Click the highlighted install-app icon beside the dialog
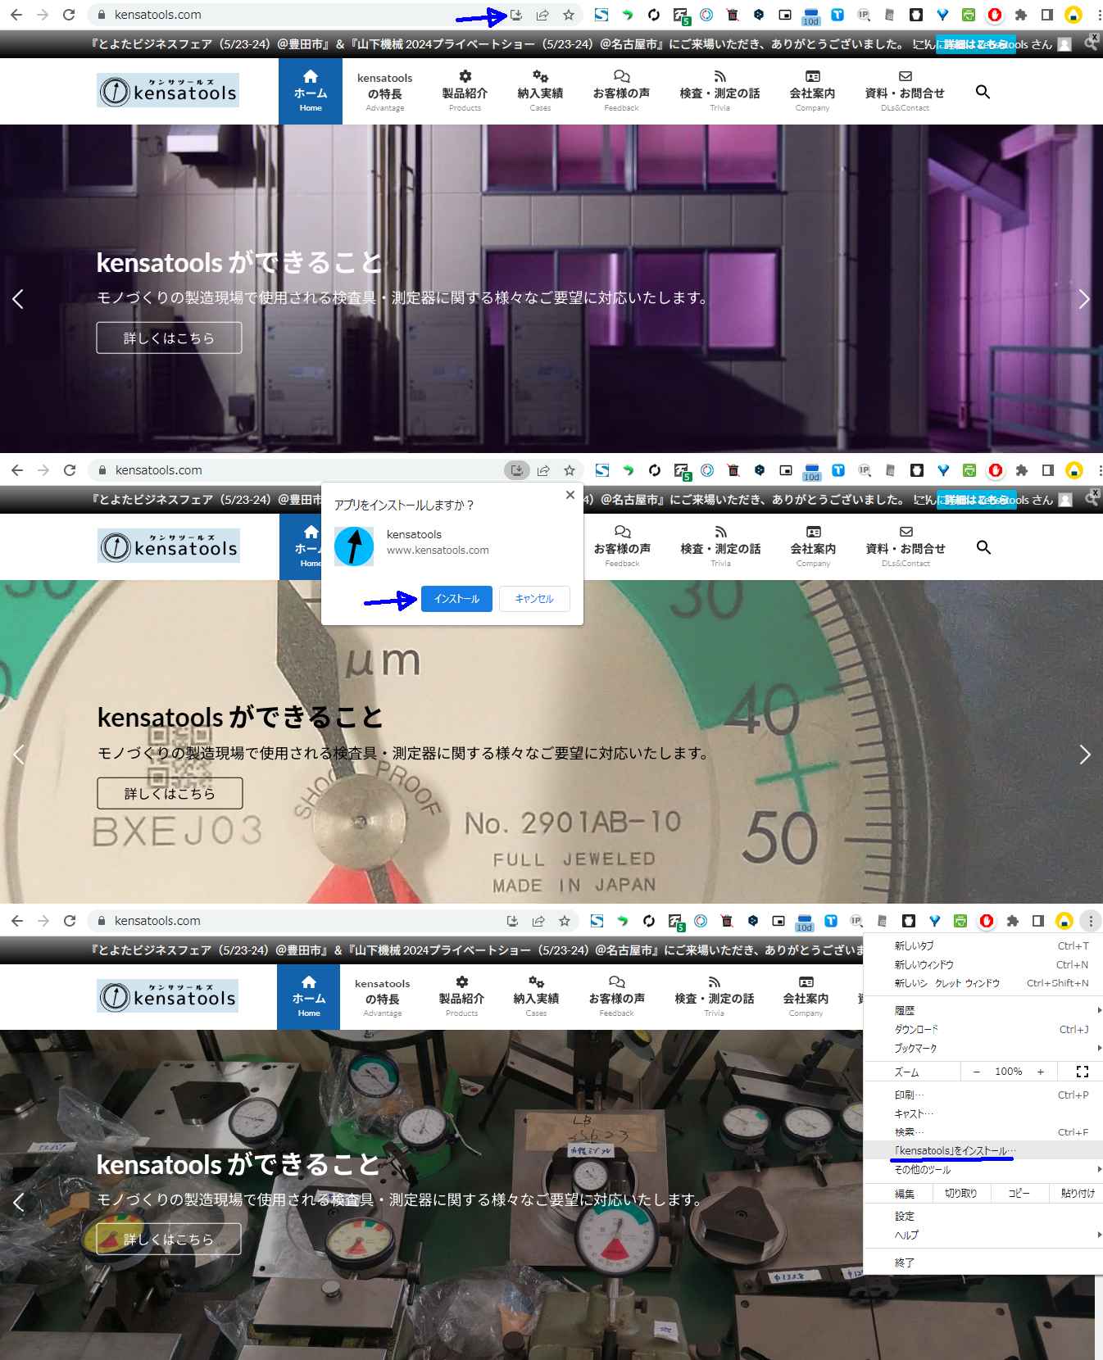The width and height of the screenshot is (1103, 1360). pos(517,470)
